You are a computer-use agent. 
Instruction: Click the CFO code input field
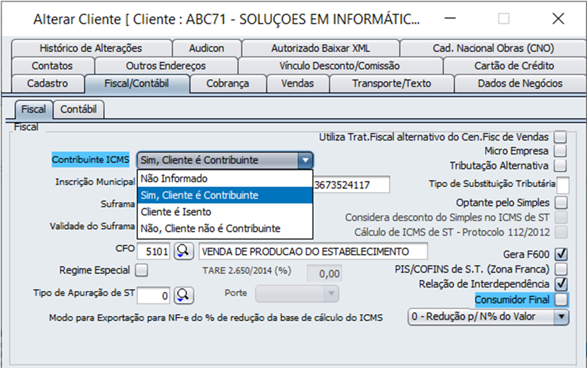[154, 252]
